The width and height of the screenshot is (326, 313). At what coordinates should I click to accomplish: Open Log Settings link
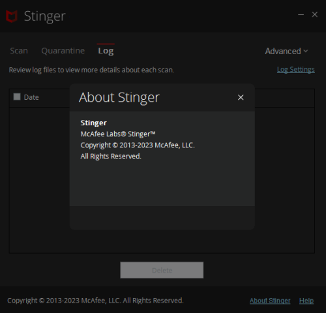tap(296, 70)
